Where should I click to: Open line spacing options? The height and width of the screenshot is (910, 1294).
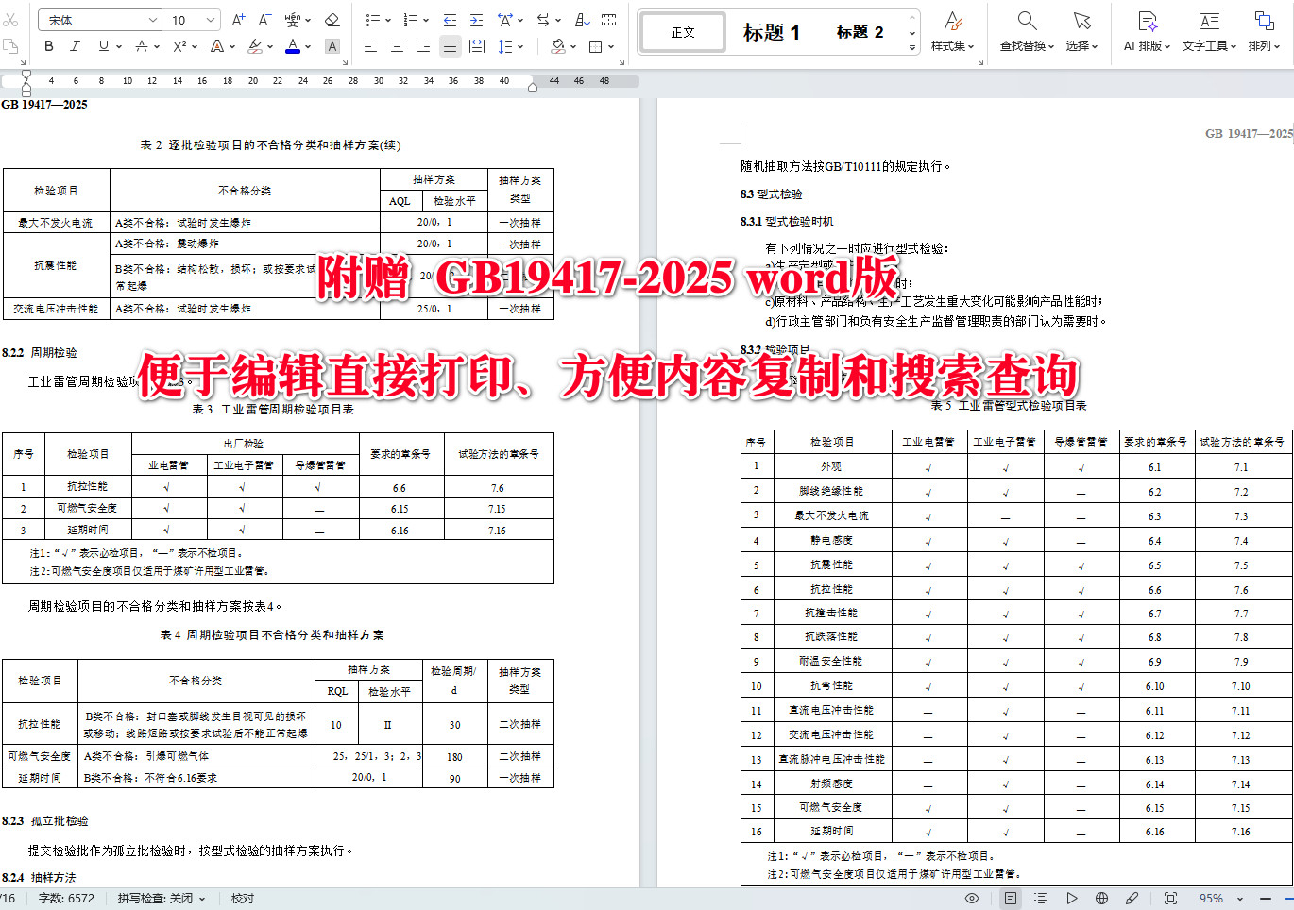click(504, 46)
